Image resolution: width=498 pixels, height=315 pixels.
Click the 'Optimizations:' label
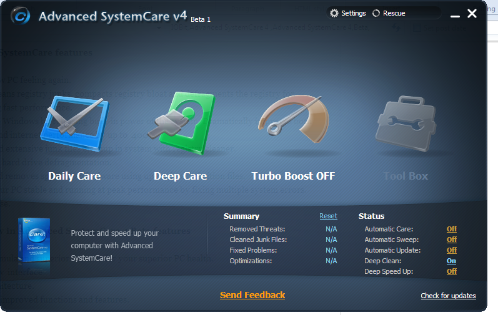[x=251, y=261]
